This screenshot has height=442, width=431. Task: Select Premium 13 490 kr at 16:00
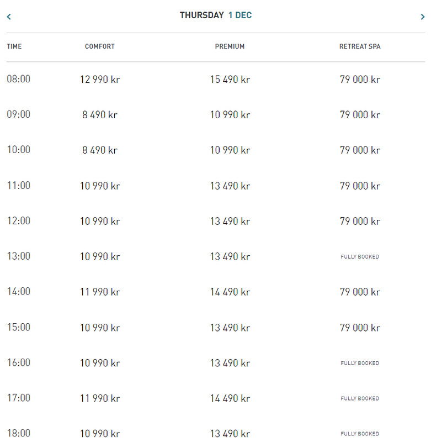click(x=230, y=363)
